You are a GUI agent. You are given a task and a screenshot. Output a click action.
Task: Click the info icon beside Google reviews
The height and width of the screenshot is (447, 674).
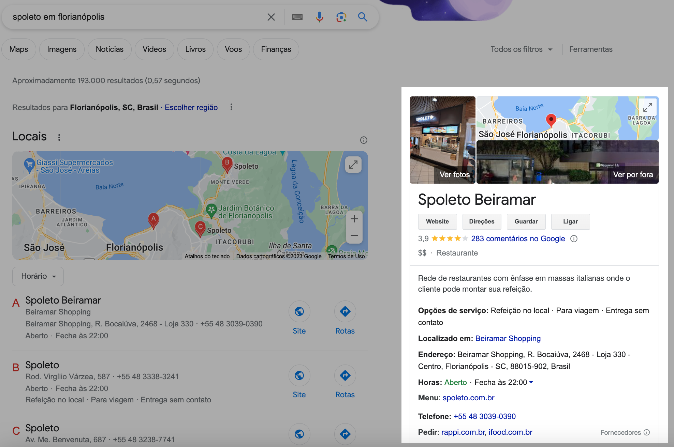tap(574, 239)
